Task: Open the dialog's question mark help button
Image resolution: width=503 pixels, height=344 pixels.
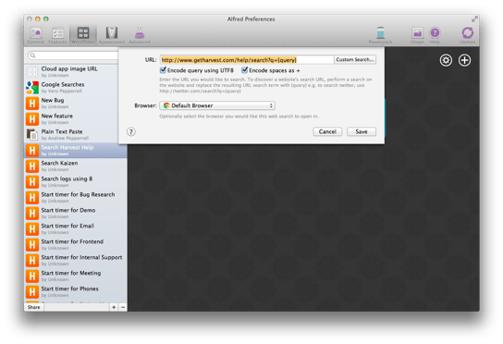Action: point(131,132)
